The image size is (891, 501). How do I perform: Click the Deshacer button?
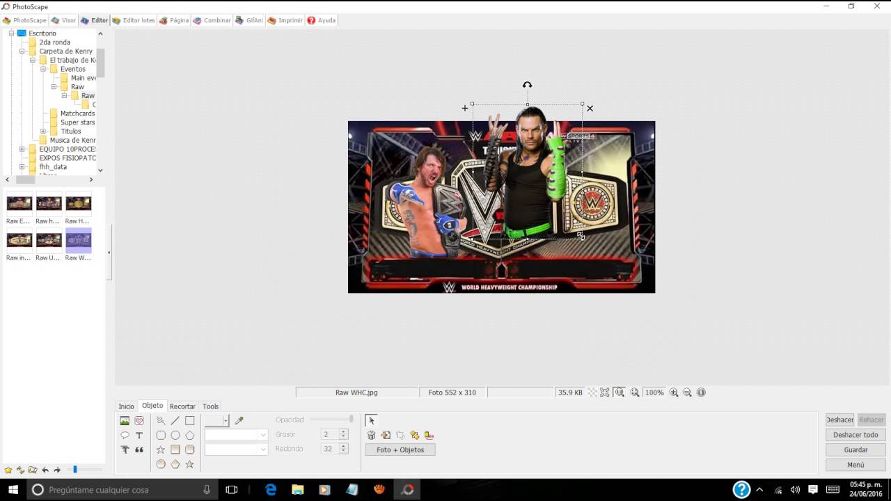click(x=839, y=420)
